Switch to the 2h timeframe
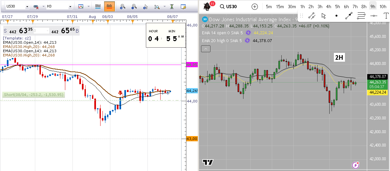390x171 pixels. point(311,7)
